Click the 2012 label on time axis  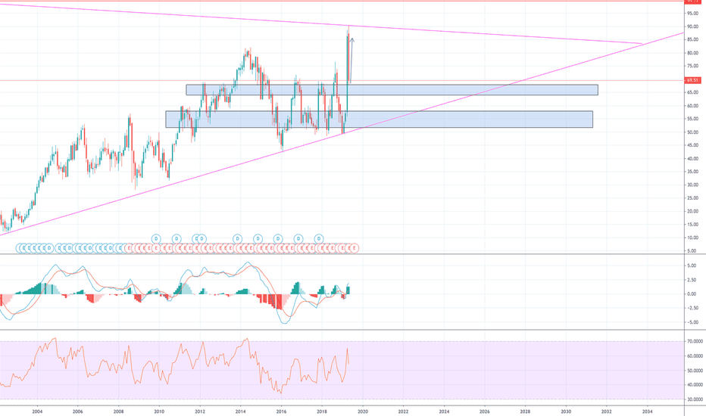click(200, 411)
